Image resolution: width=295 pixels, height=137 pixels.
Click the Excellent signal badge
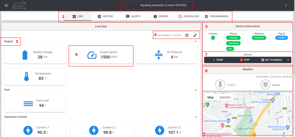pyautogui.click(x=281, y=38)
